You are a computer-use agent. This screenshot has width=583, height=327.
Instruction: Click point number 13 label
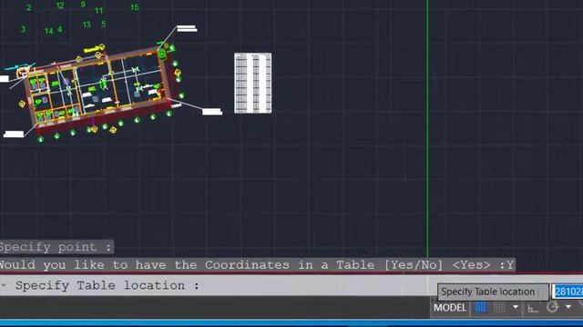(x=87, y=25)
